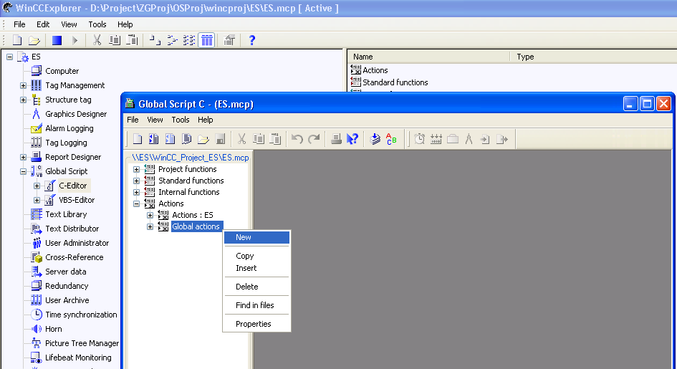677x369 pixels.
Task: Choose Copy from the context menu
Action: 256,256
